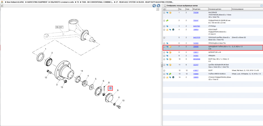Select 'ШПЛИНТ,M5 x 40' description text
263x126 pixels.
click(215, 52)
